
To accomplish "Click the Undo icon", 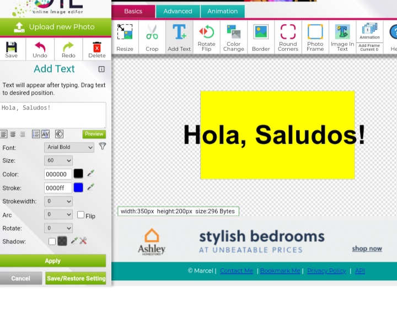I will click(40, 49).
